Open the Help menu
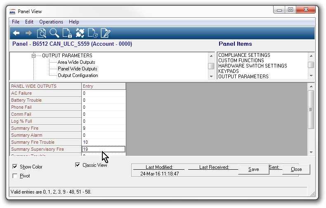The height and width of the screenshot is (208, 326). pos(74,22)
